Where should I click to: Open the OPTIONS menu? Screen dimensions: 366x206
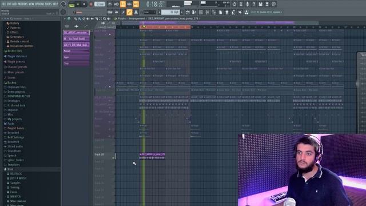(39, 4)
